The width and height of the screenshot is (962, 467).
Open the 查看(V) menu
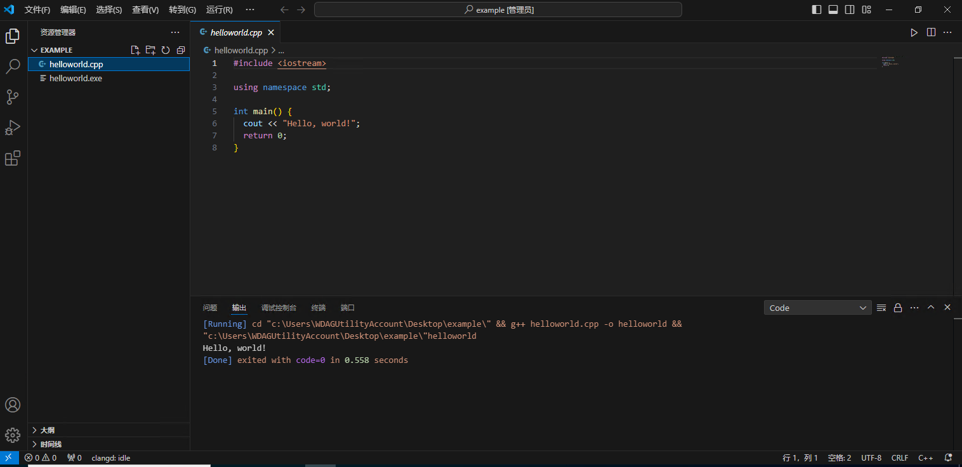[x=145, y=10]
